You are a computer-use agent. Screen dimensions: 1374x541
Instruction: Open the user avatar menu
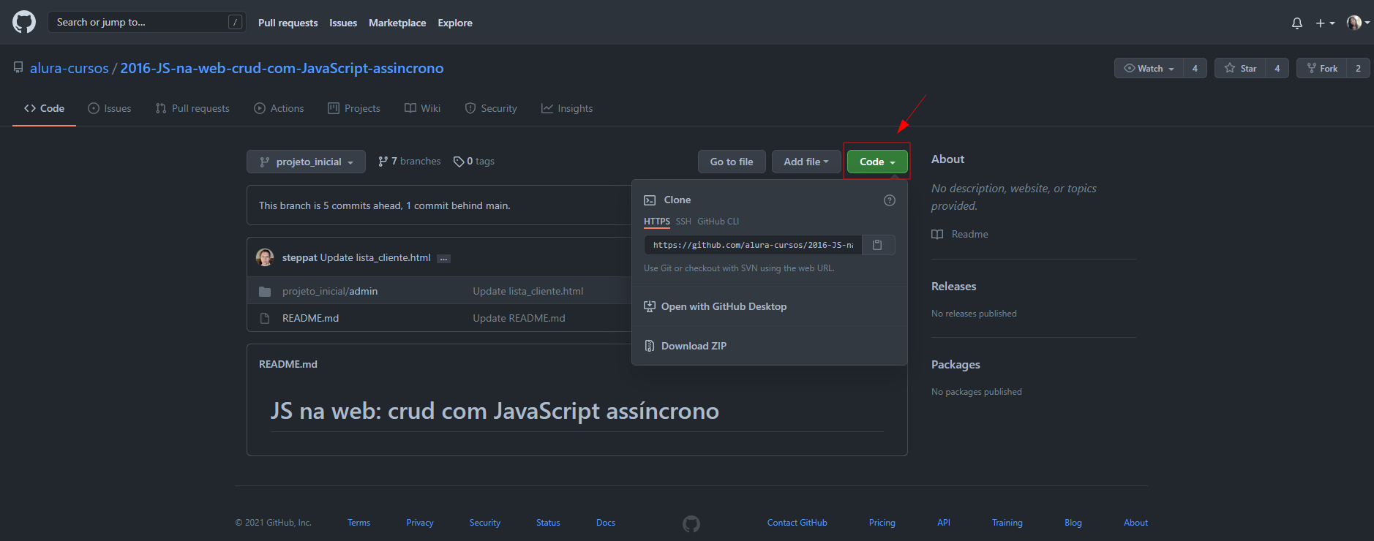click(1358, 23)
